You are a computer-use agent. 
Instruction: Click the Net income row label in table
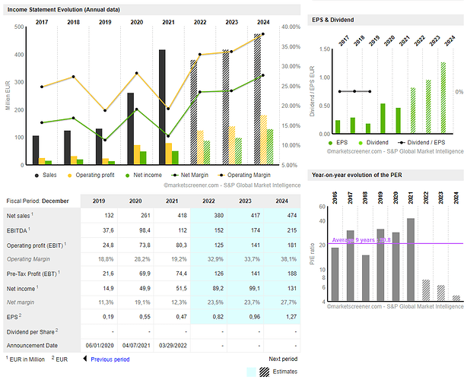point(22,288)
